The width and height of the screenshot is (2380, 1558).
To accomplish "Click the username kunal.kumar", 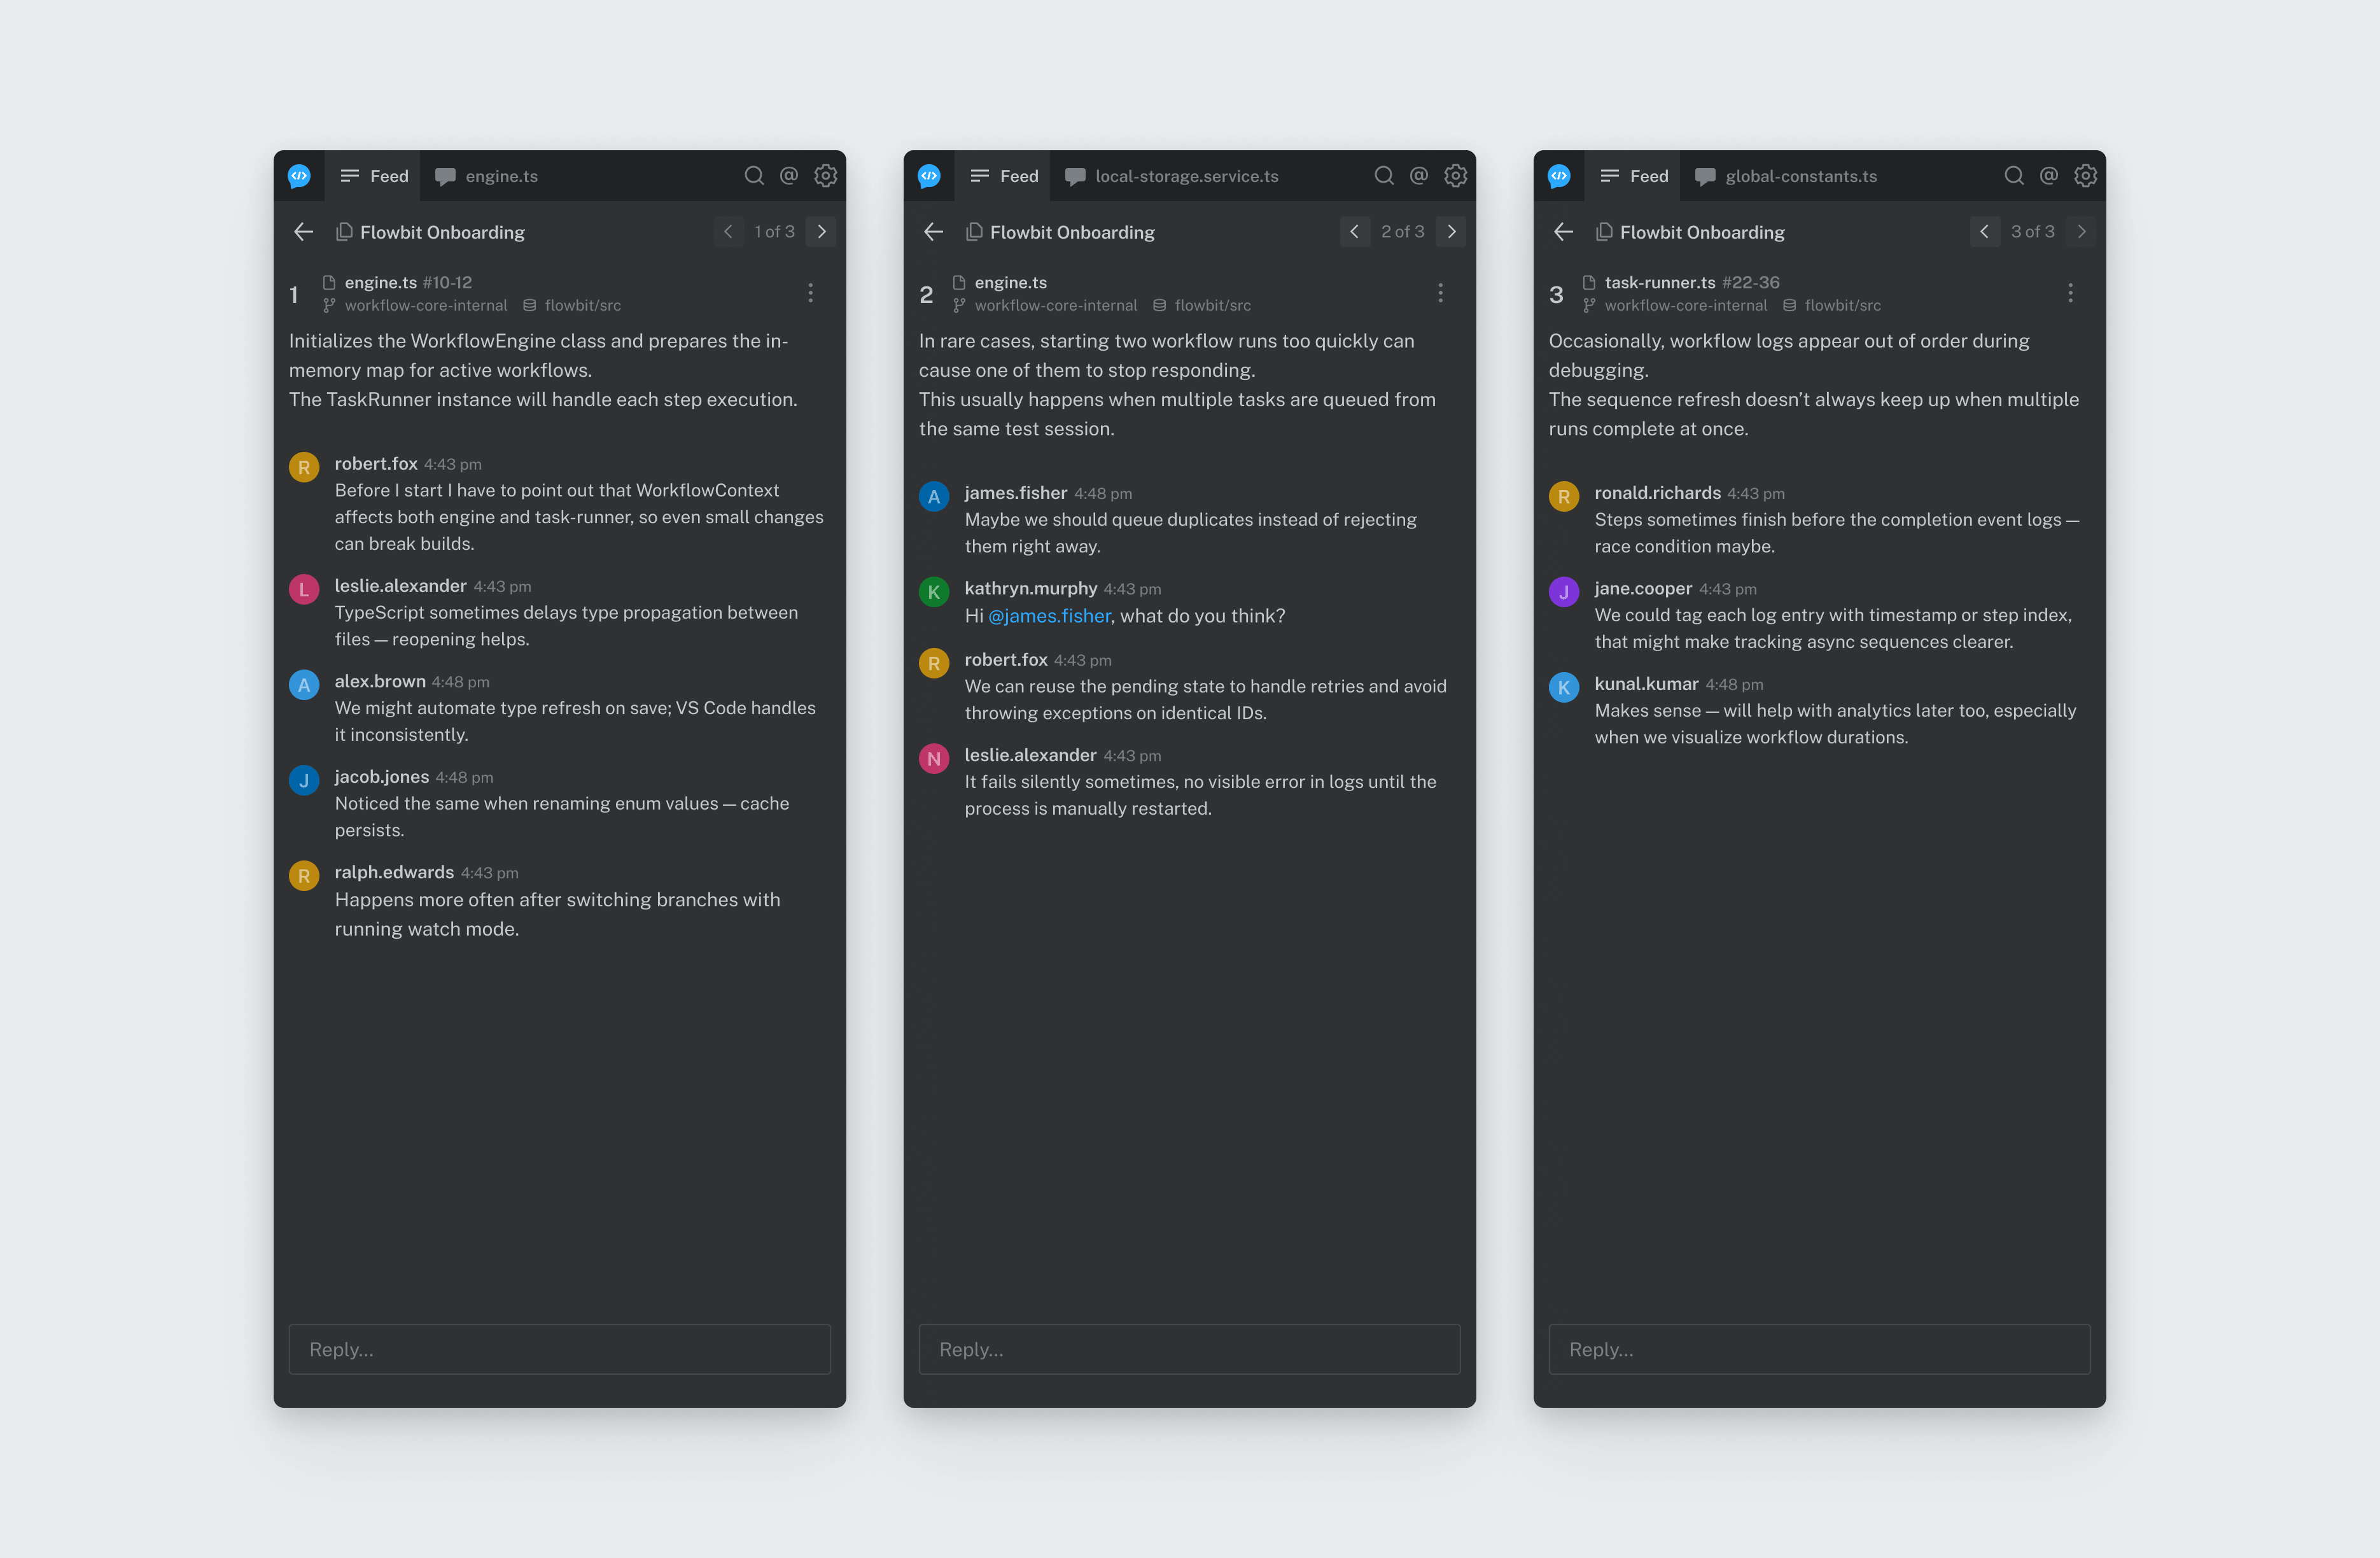I will 1646,684.
